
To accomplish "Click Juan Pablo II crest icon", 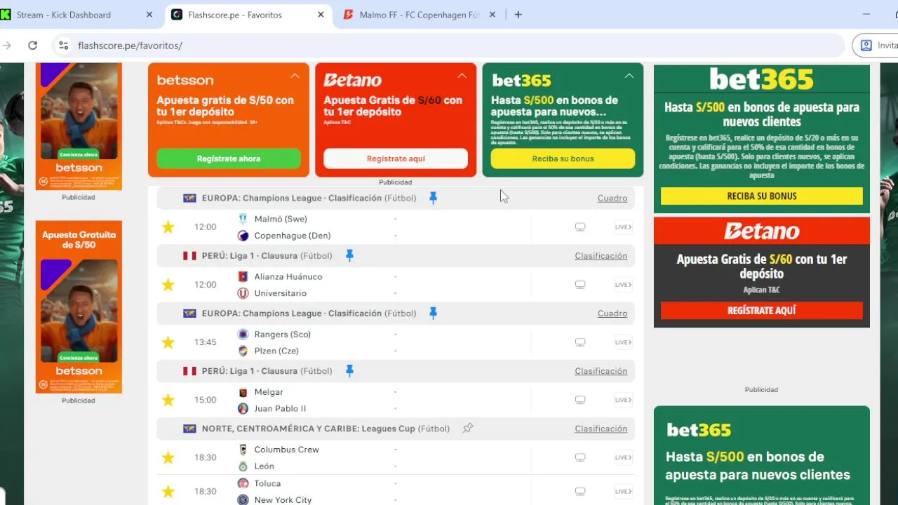I will click(x=243, y=408).
